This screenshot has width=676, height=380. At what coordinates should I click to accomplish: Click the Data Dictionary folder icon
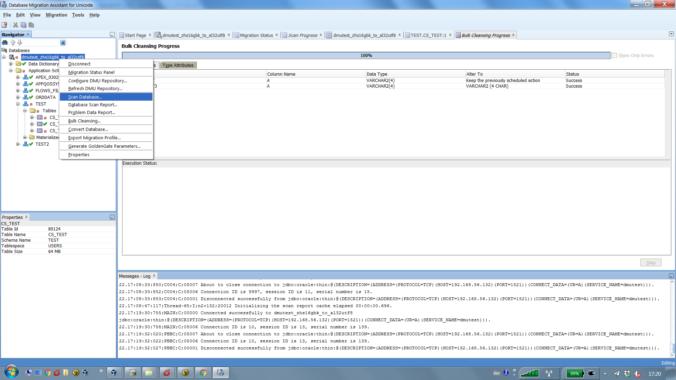19,64
